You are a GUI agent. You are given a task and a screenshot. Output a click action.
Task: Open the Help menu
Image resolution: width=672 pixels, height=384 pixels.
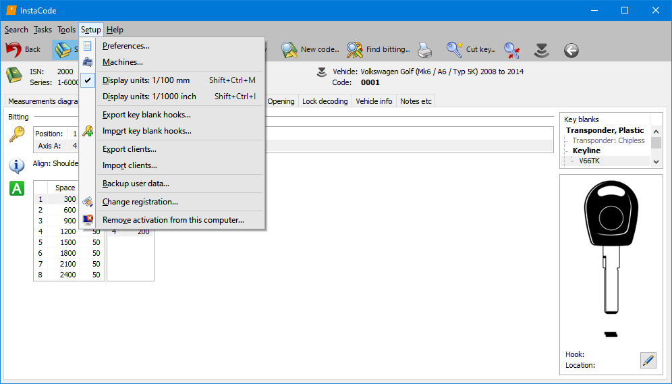point(115,30)
